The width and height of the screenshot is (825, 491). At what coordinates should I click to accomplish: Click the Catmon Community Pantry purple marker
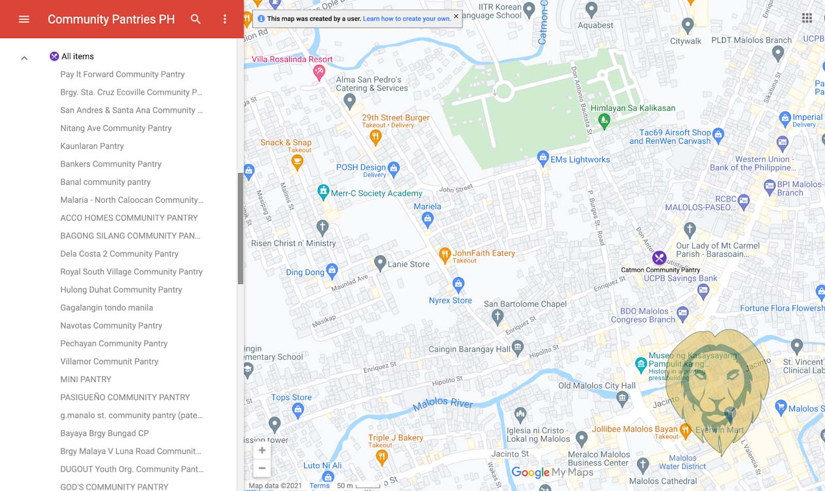[x=659, y=257]
